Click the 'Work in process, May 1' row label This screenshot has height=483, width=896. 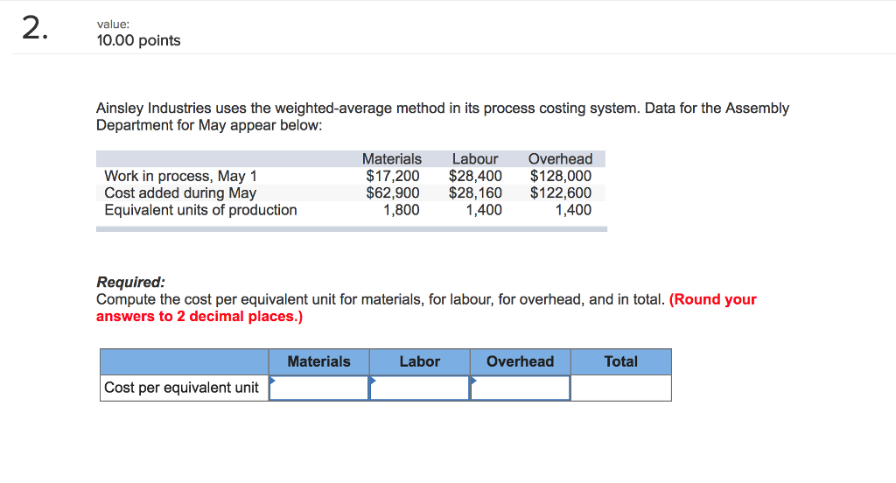click(x=180, y=176)
